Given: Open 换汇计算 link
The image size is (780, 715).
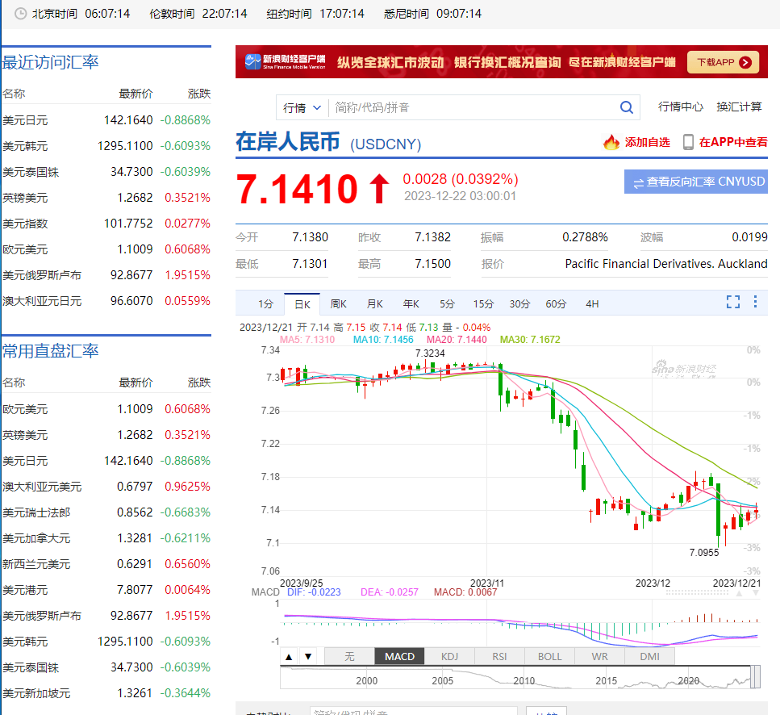Looking at the screenshot, I should point(739,107).
